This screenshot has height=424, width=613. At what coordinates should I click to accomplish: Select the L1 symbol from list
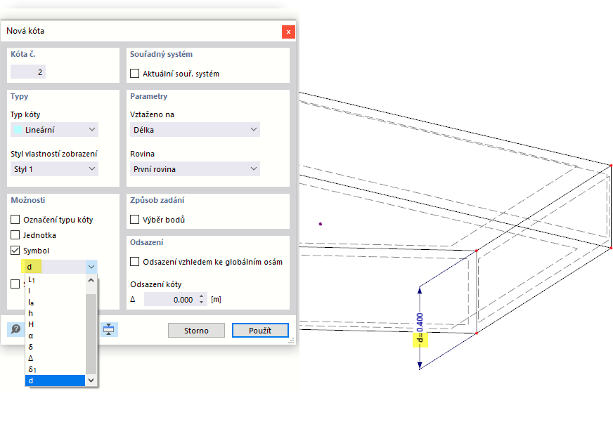click(55, 279)
